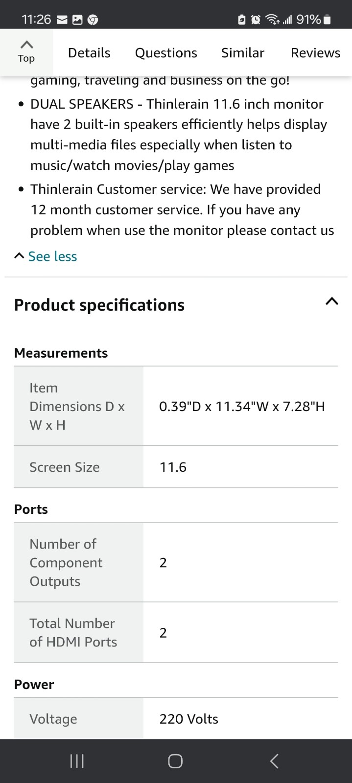Tap the Wi-Fi status icon
The width and height of the screenshot is (352, 783).
tap(272, 20)
